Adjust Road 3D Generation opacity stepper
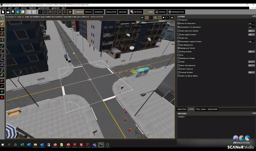 tap(254, 23)
